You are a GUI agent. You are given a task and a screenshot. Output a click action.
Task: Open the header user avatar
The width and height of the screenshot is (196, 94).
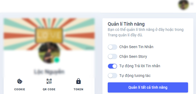click(184, 5)
